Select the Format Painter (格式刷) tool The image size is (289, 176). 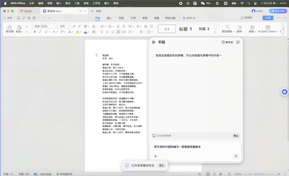coord(9,28)
